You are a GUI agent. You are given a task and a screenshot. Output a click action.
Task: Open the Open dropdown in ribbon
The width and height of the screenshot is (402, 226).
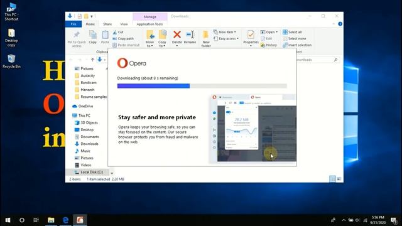tap(269, 32)
